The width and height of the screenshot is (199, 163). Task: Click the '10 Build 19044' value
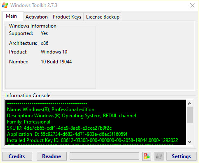tap(56, 62)
